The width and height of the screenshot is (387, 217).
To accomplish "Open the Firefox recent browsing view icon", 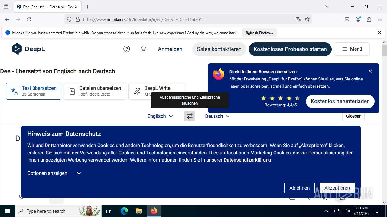I will pos(6,7).
